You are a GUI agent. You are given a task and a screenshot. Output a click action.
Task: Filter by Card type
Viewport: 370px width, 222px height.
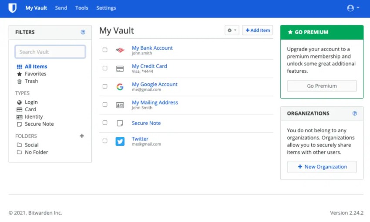(x=30, y=109)
